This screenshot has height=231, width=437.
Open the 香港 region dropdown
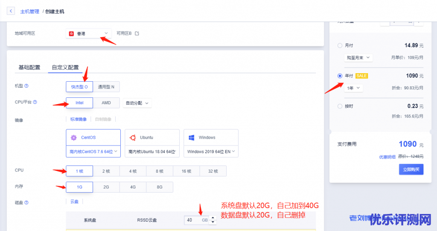point(88,33)
